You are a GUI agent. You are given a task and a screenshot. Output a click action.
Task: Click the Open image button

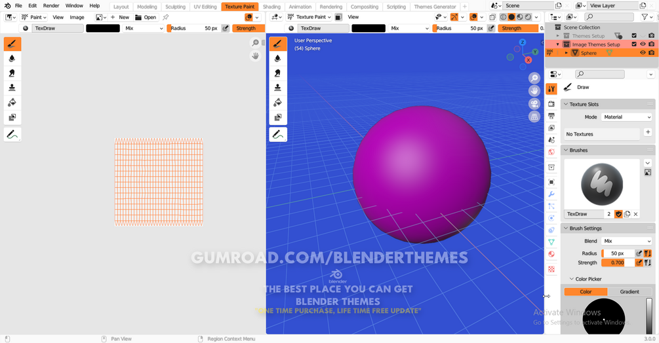coord(146,17)
